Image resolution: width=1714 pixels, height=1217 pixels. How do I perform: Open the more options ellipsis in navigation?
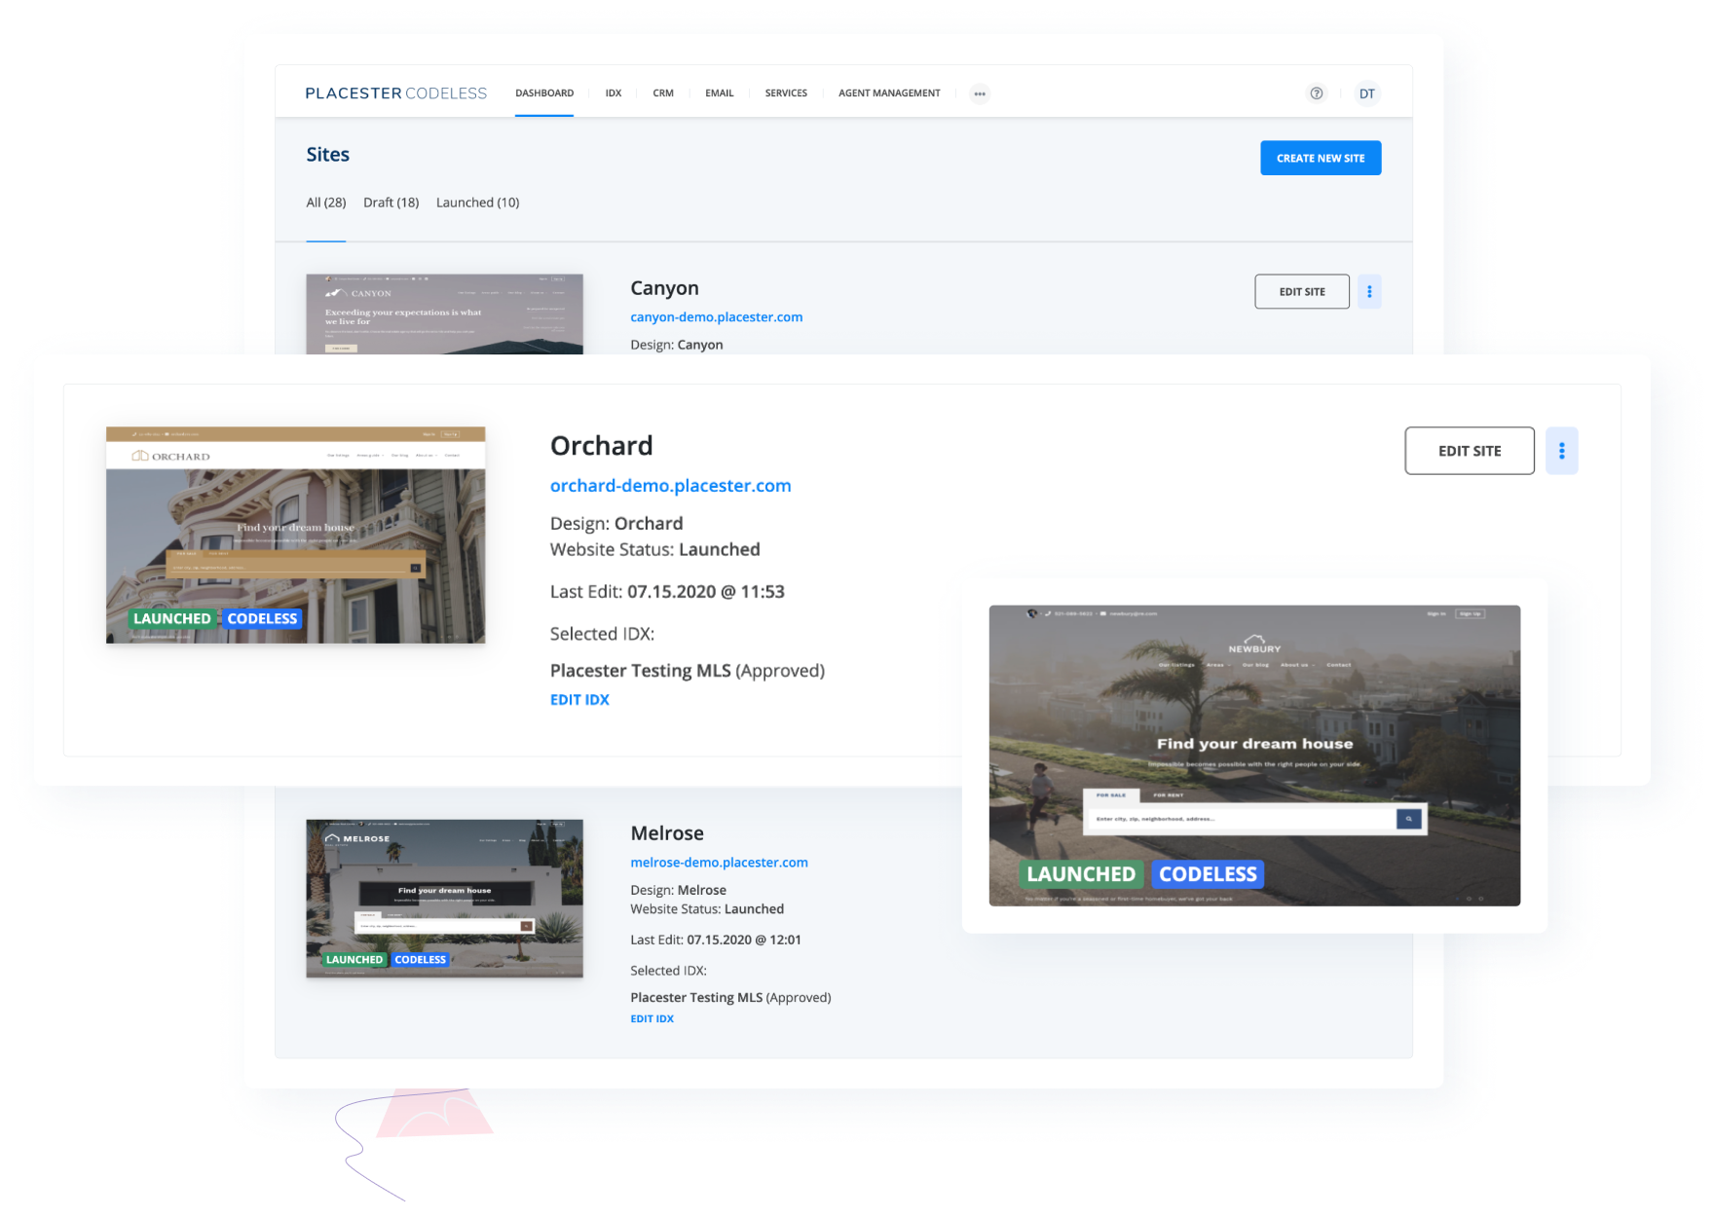(x=980, y=94)
